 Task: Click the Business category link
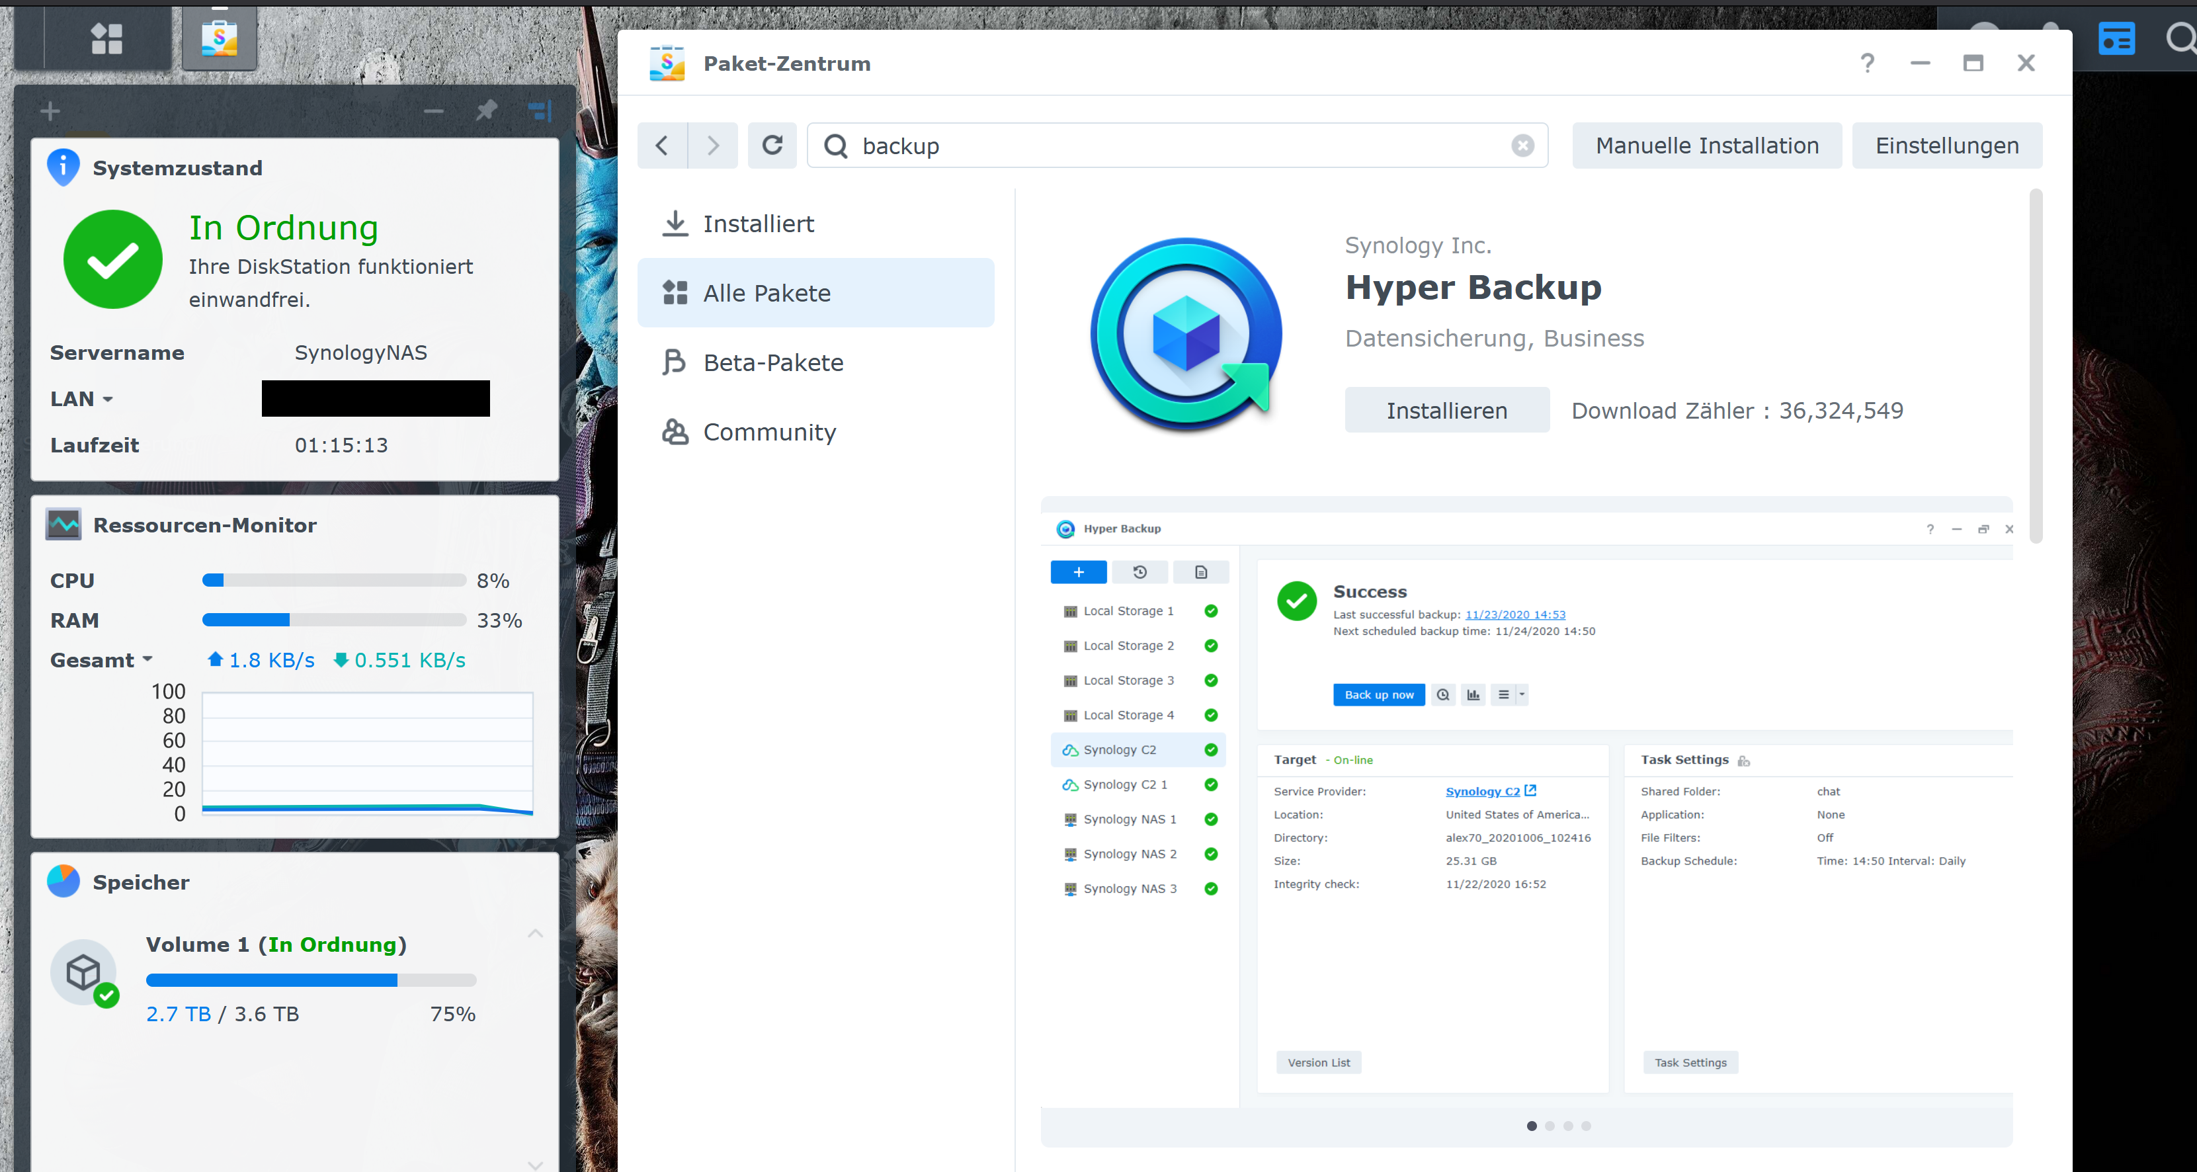1593,339
